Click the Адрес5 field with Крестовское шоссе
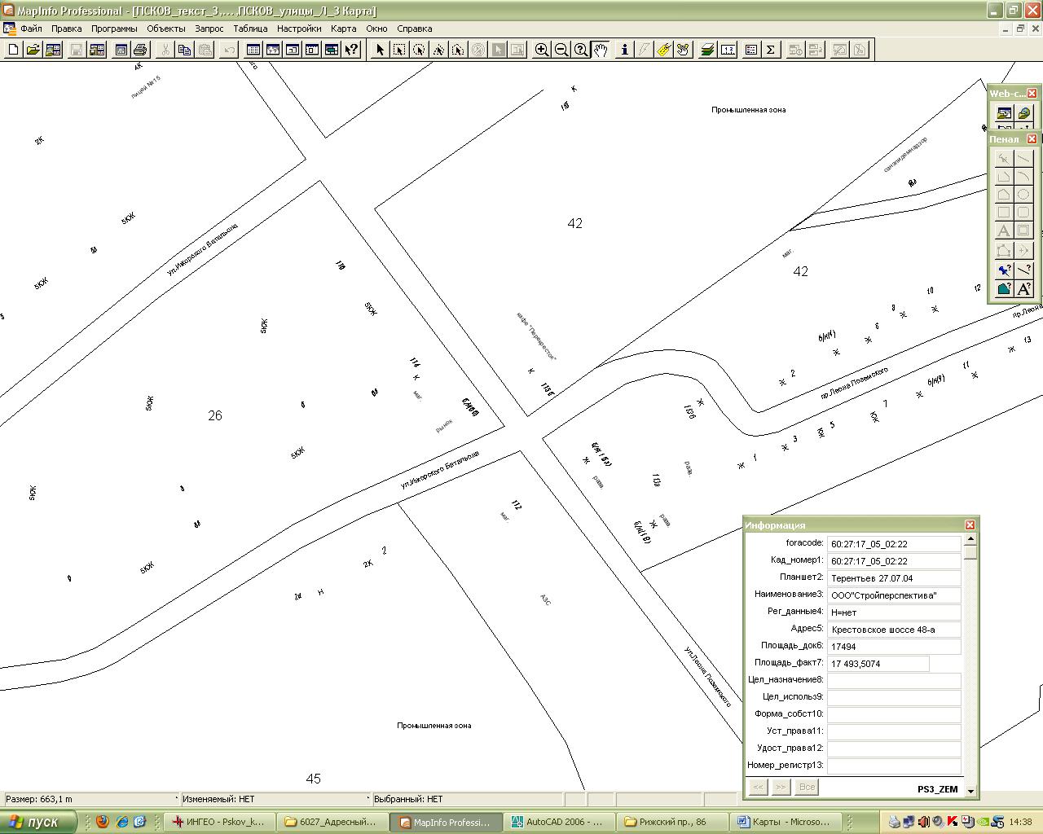This screenshot has width=1043, height=834. pos(893,629)
